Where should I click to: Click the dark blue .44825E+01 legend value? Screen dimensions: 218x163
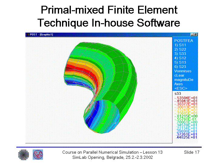coord(186,137)
